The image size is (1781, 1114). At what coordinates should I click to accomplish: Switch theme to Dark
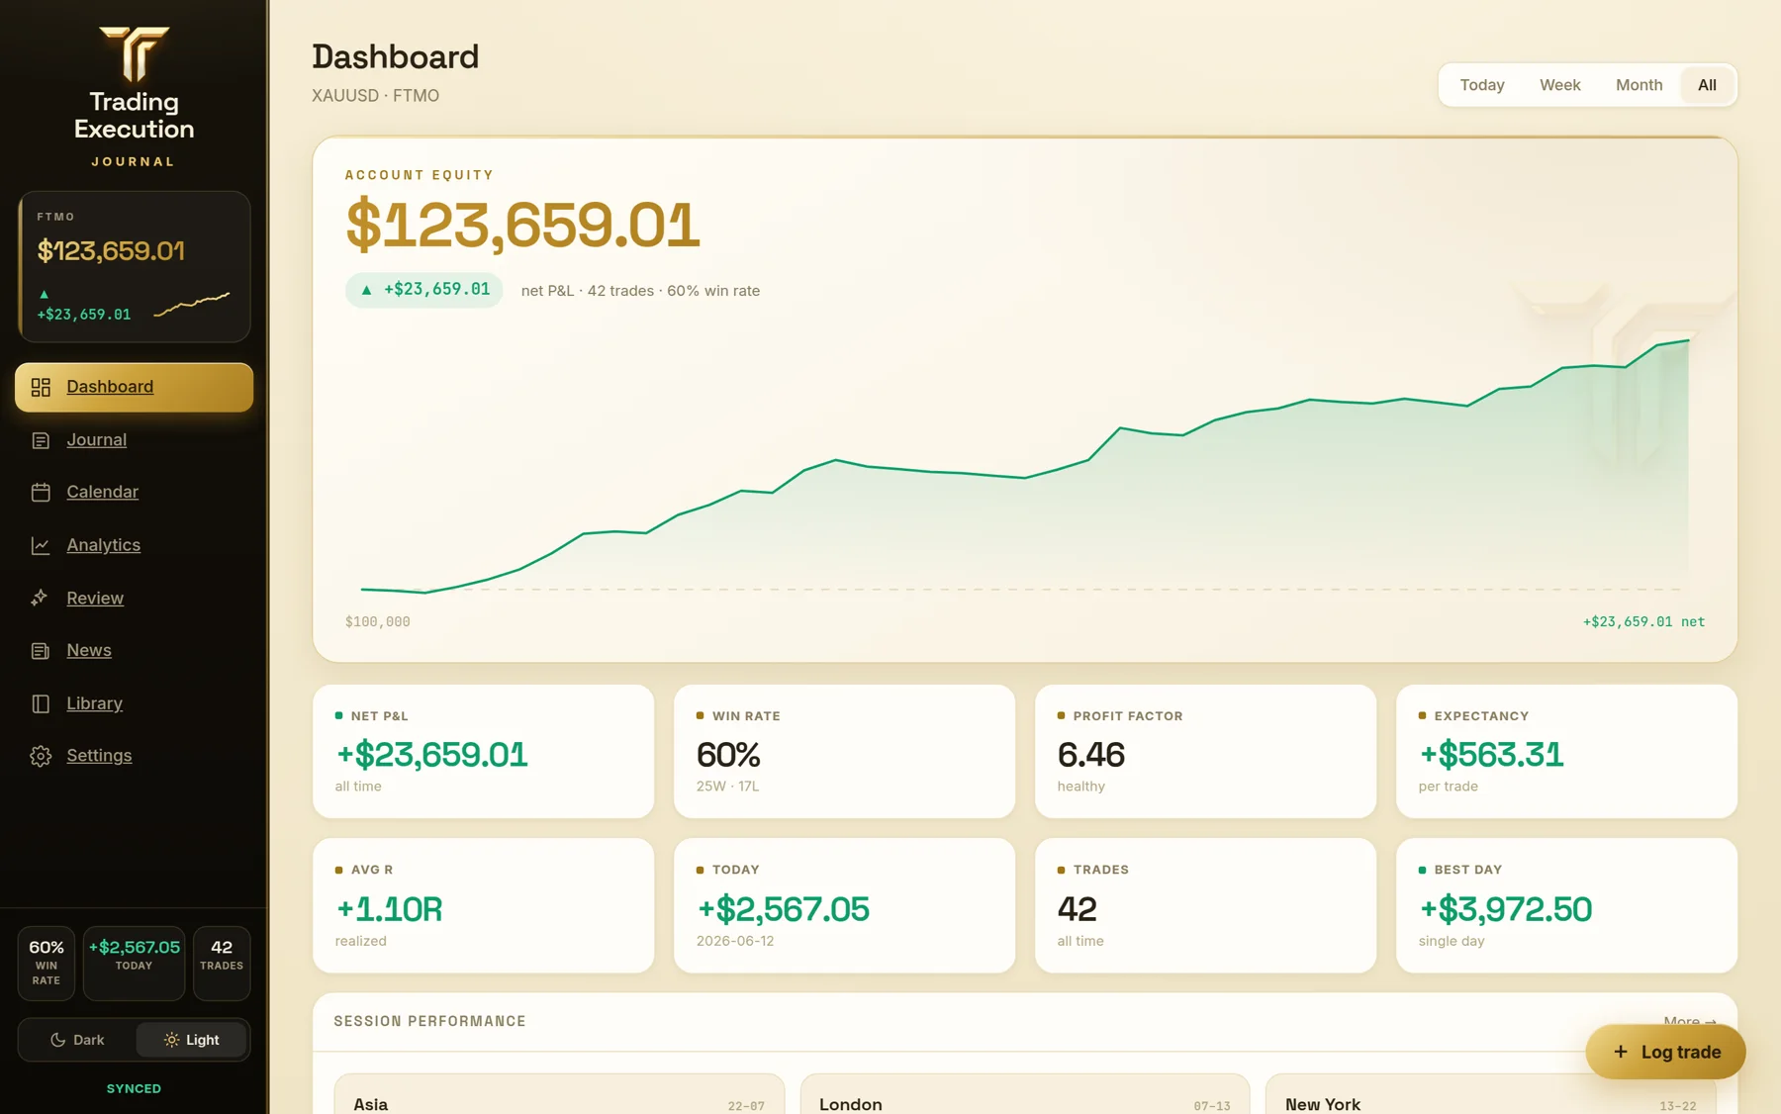tap(77, 1040)
